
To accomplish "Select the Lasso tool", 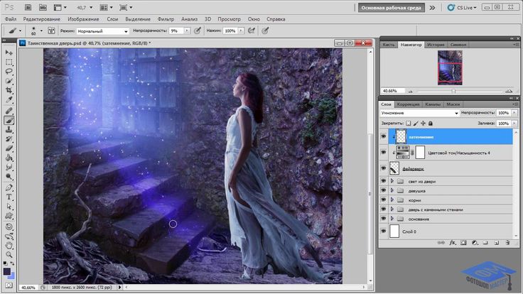I will click(9, 72).
